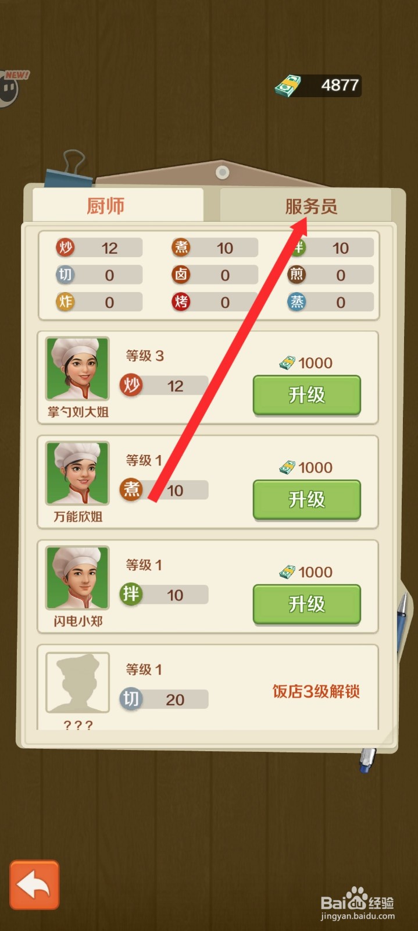Open the NEW smiley face icon
The width and height of the screenshot is (418, 931).
(x=10, y=88)
